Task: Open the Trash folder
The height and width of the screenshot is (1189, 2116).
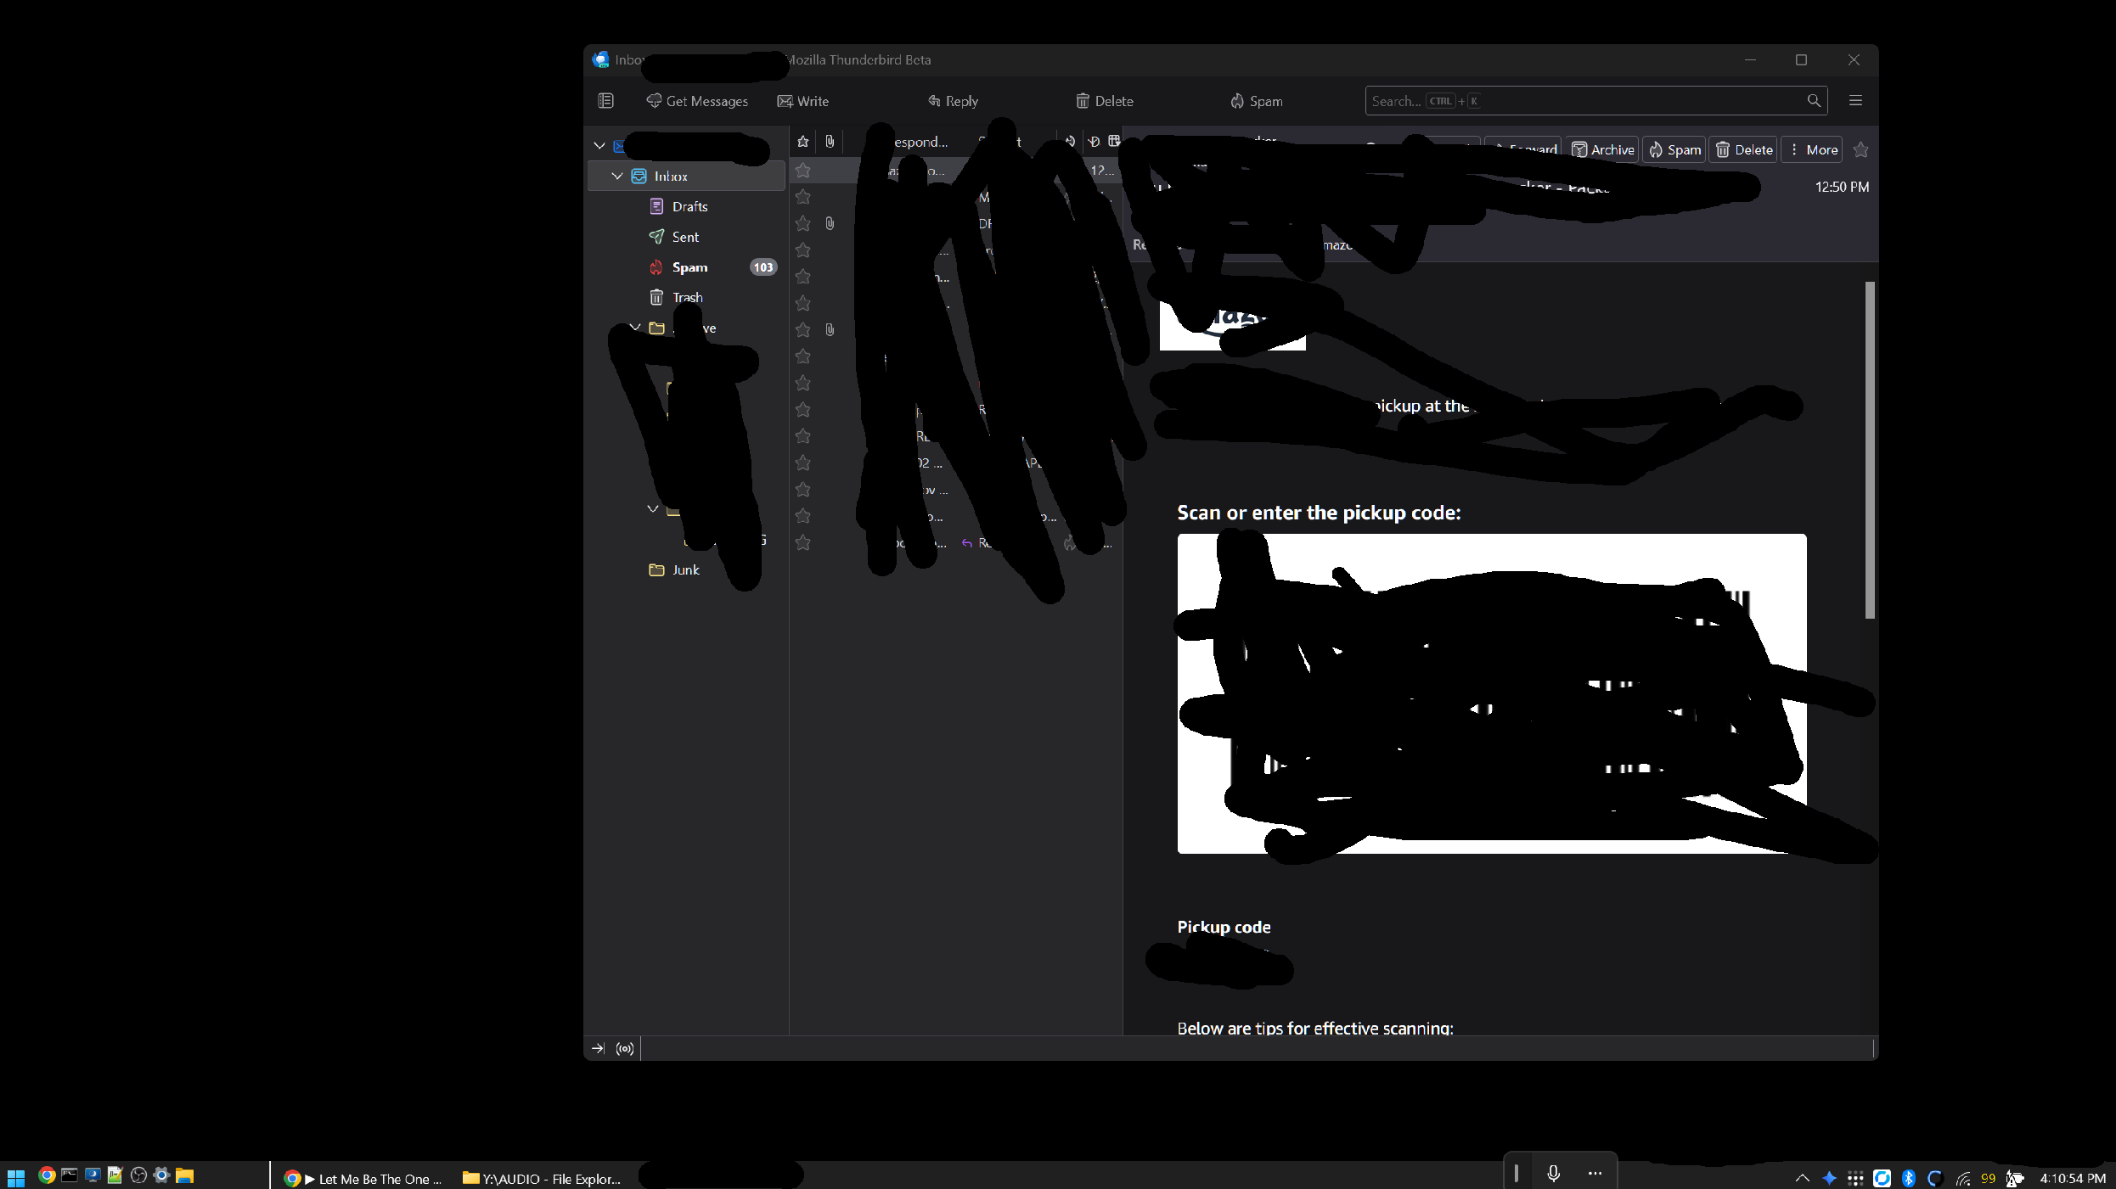Action: click(x=687, y=298)
